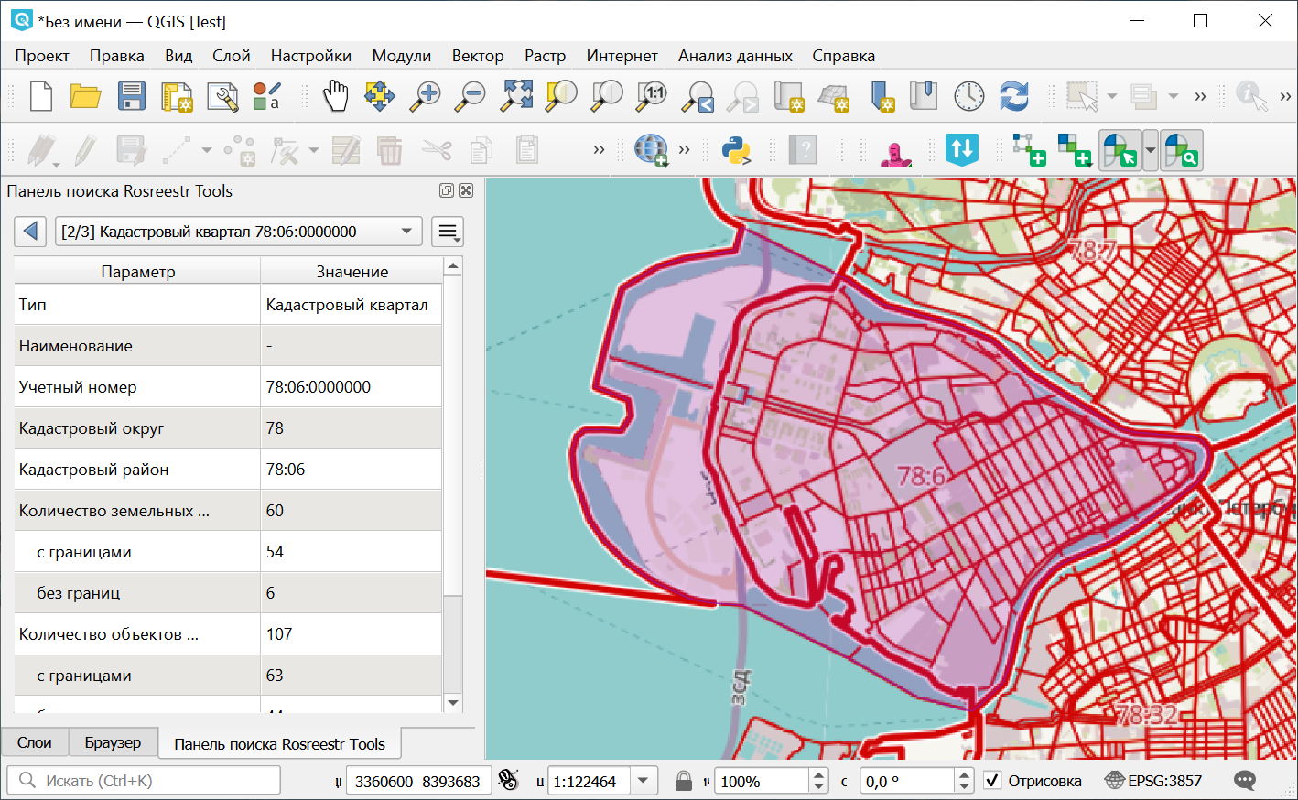This screenshot has width=1298, height=800.
Task: Toggle mouse extents display icon in status bar
Action: (508, 781)
